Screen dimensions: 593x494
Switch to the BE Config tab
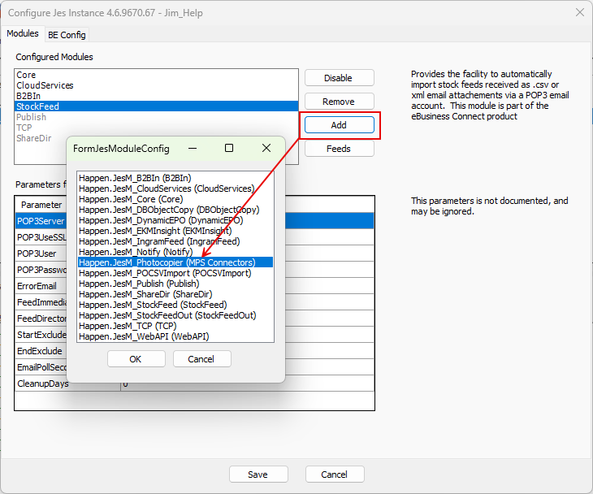[67, 34]
